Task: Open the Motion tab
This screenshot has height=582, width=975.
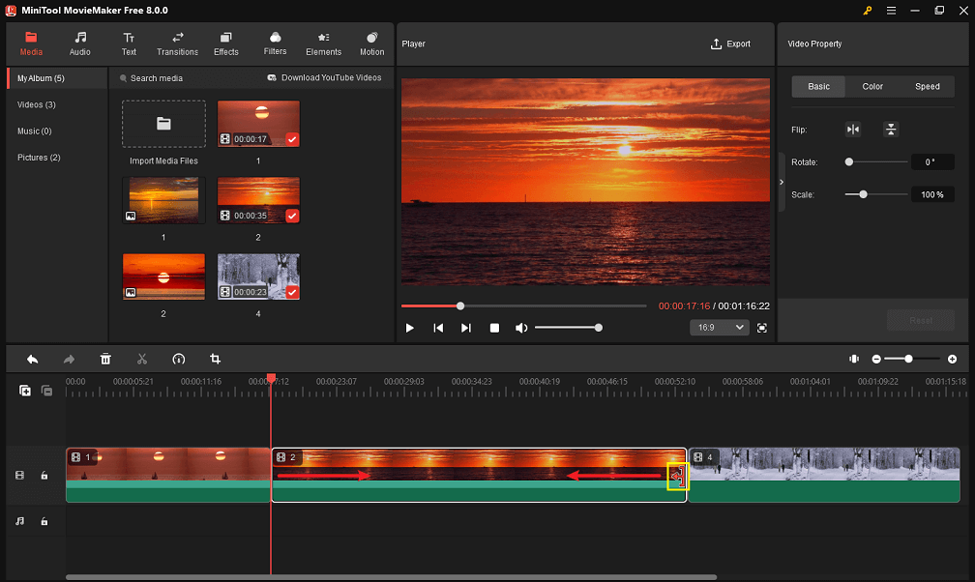Action: point(371,44)
